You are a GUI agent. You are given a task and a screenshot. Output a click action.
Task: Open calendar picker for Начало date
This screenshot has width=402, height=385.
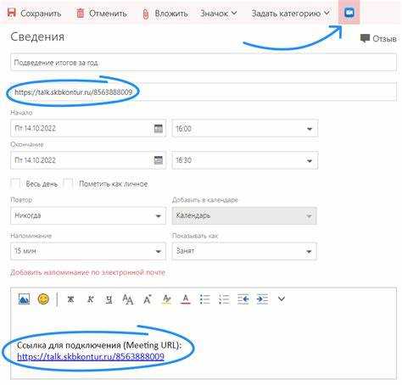[x=159, y=128]
